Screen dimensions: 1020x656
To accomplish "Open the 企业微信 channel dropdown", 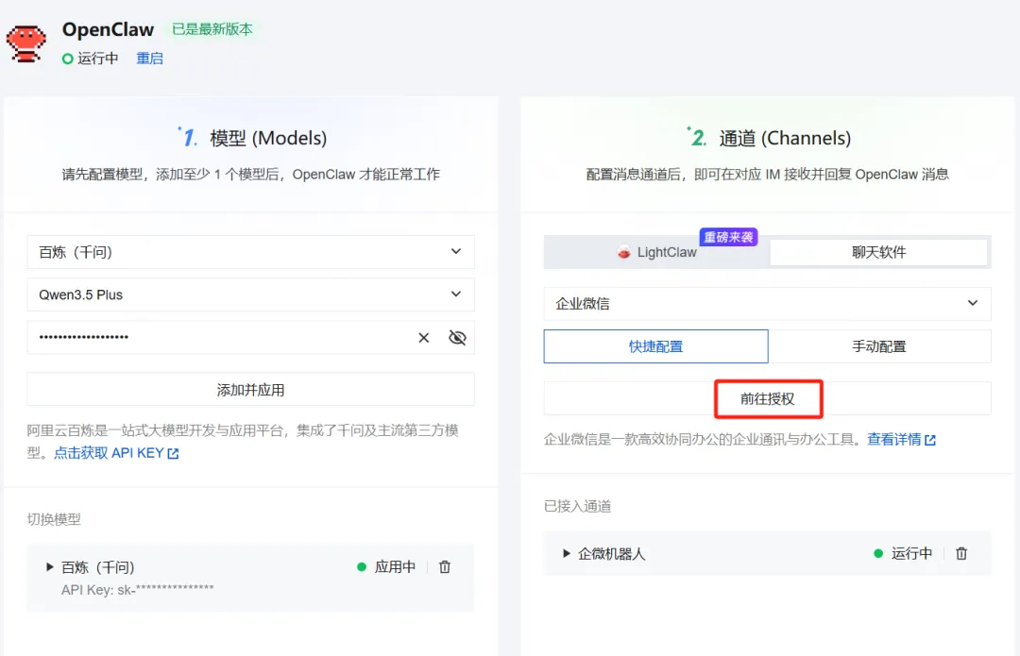I will pos(767,304).
